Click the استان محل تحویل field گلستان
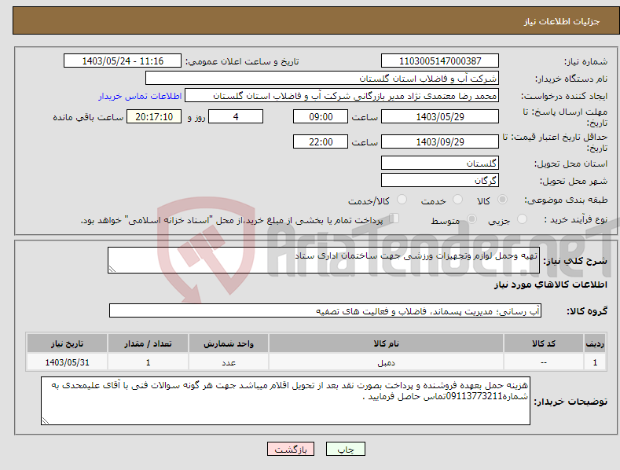Image resolution: width=620 pixels, height=470 pixels. [x=440, y=163]
